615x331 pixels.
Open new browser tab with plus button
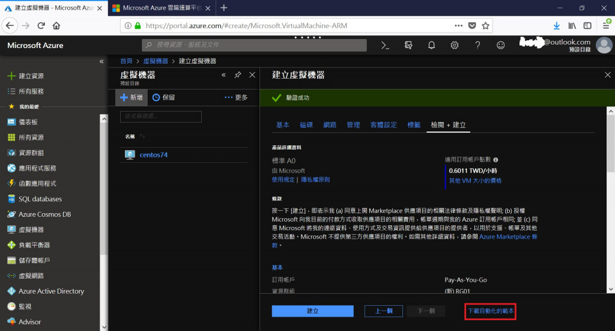[x=224, y=7]
